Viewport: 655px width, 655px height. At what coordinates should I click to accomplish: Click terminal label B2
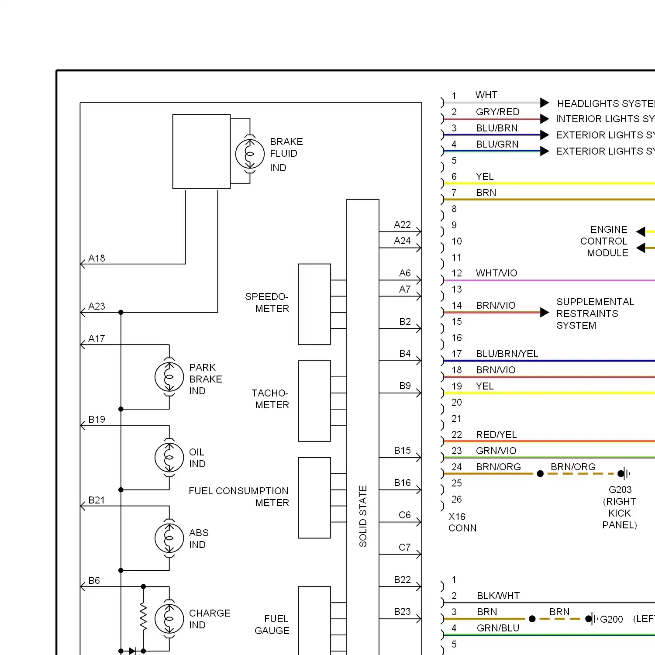pos(405,321)
